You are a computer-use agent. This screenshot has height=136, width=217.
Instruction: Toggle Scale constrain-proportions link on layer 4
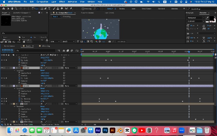[x=42, y=96]
